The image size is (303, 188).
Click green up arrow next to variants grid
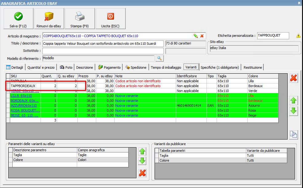[293, 101]
